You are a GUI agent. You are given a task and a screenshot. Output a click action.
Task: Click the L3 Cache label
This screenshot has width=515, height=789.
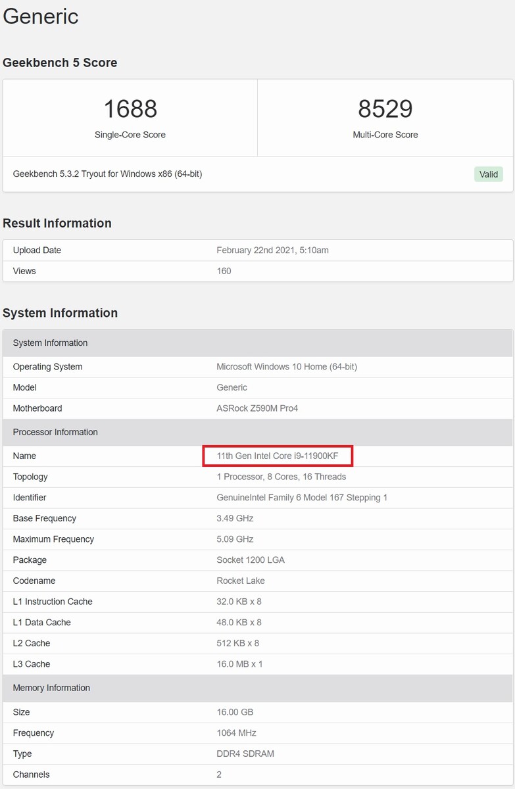pyautogui.click(x=31, y=664)
